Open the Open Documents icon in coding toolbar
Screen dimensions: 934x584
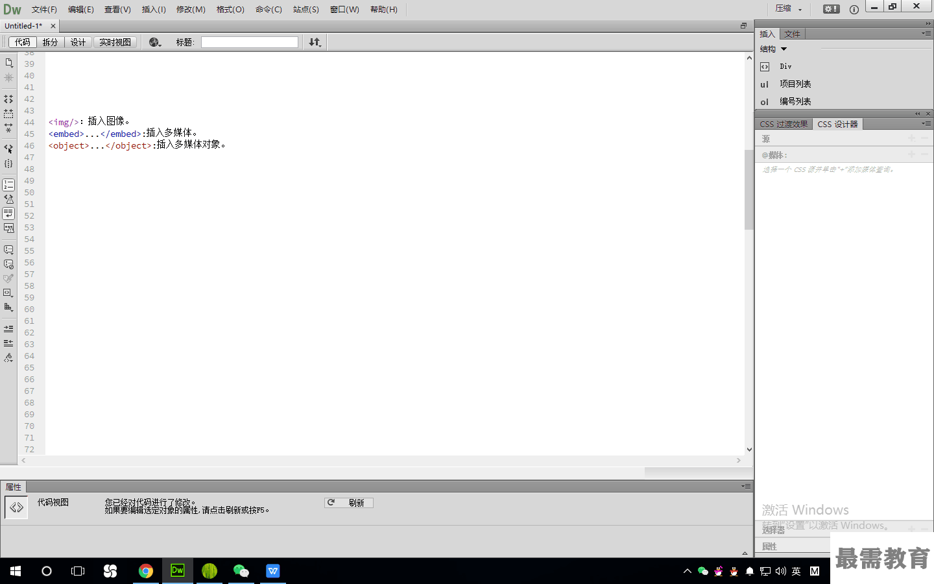tap(8, 63)
